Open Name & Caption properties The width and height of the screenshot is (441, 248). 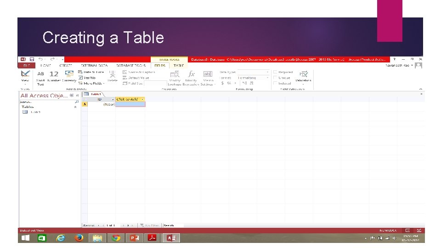tap(139, 72)
